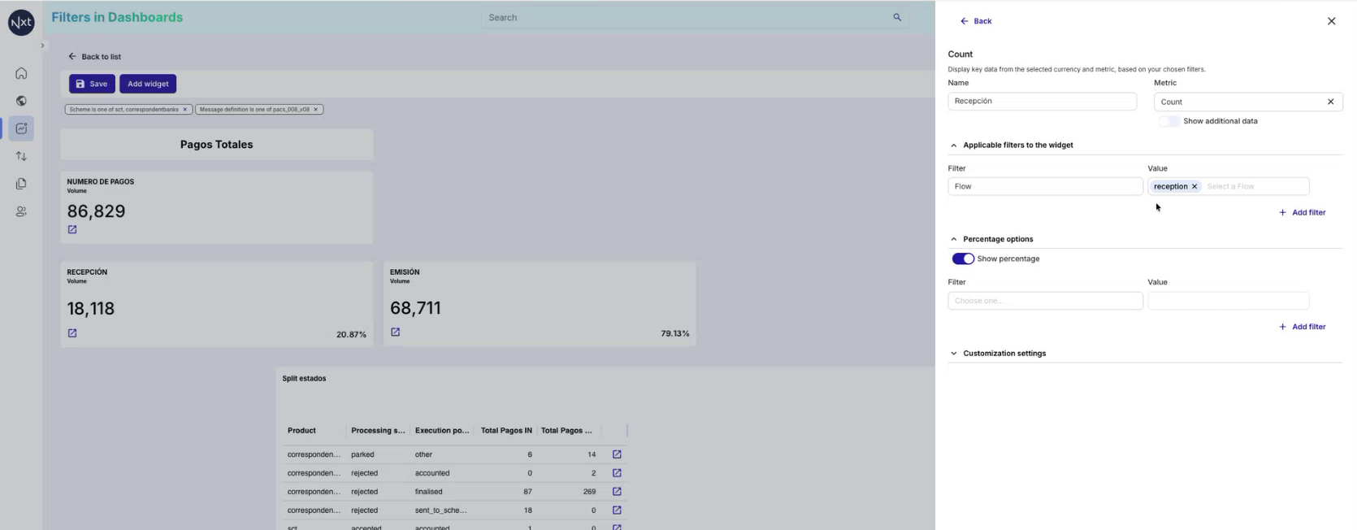Click the 18,118 volume value
The width and height of the screenshot is (1357, 530).
[x=91, y=309]
